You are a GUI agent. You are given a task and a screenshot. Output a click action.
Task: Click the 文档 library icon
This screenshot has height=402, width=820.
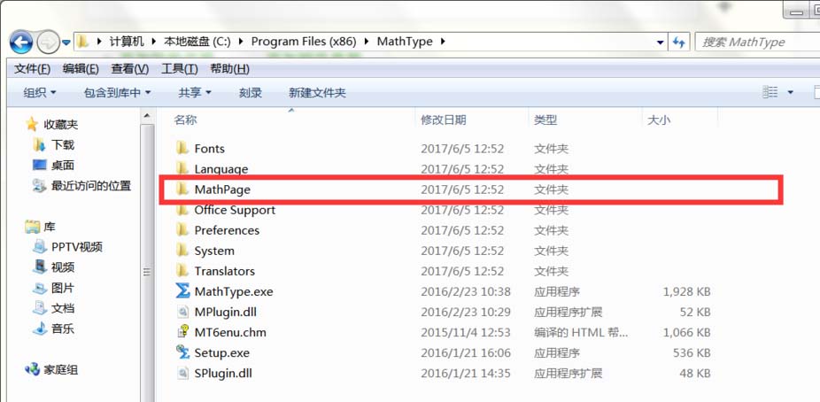tap(40, 308)
